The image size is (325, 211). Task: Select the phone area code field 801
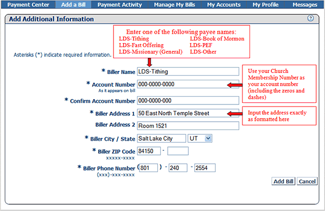148,168
